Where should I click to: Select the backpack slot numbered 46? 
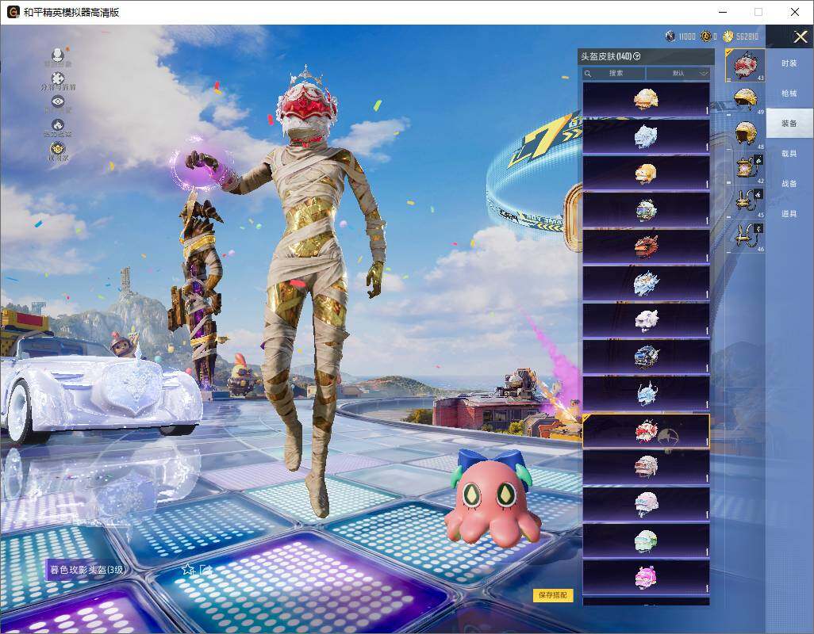point(746,236)
